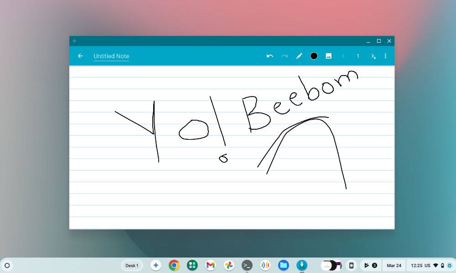Viewport: 456px width, 273px height.
Task: Click the page number 1 indicator
Action: [x=358, y=56]
